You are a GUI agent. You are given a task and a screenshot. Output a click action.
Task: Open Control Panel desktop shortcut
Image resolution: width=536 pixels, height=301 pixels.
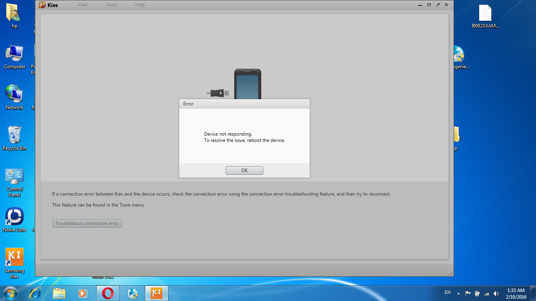click(x=15, y=183)
